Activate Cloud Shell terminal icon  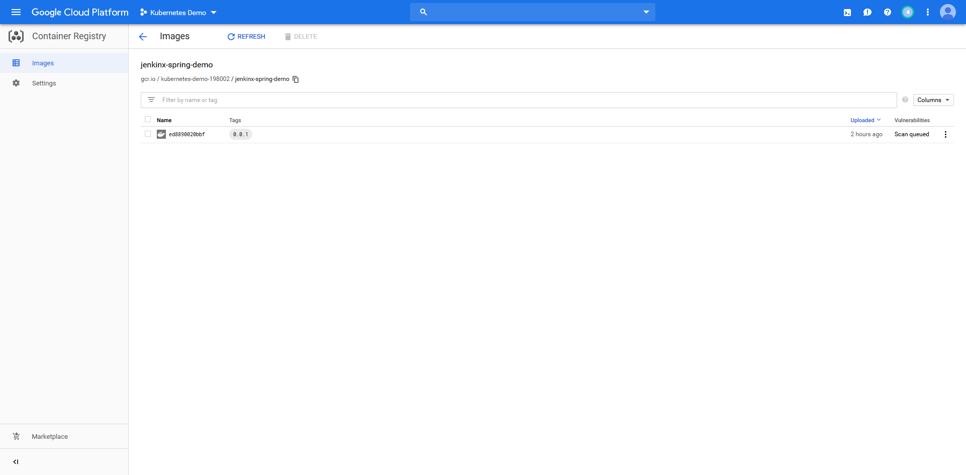[847, 13]
